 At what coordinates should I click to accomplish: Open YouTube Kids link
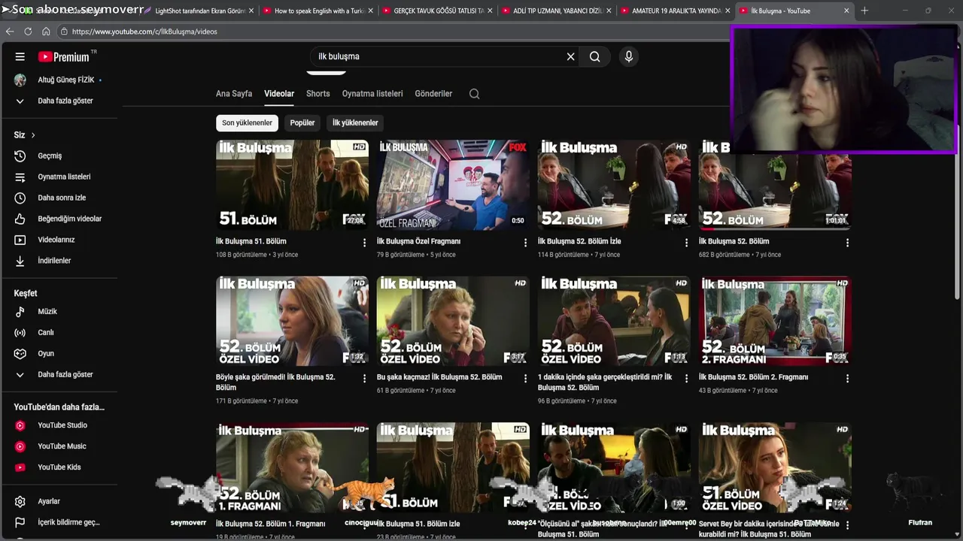click(60, 467)
